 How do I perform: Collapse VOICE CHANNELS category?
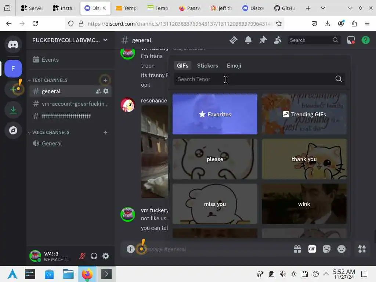coord(49,133)
